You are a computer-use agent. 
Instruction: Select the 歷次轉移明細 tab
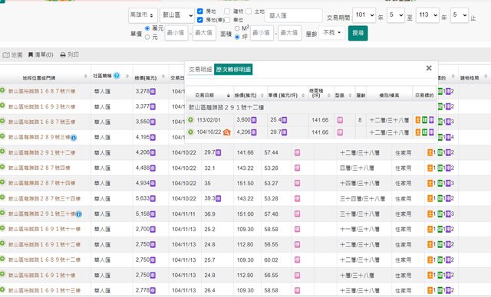pyautogui.click(x=233, y=70)
